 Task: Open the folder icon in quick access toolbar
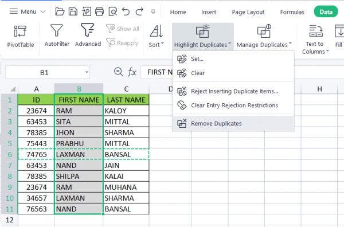pos(60,11)
